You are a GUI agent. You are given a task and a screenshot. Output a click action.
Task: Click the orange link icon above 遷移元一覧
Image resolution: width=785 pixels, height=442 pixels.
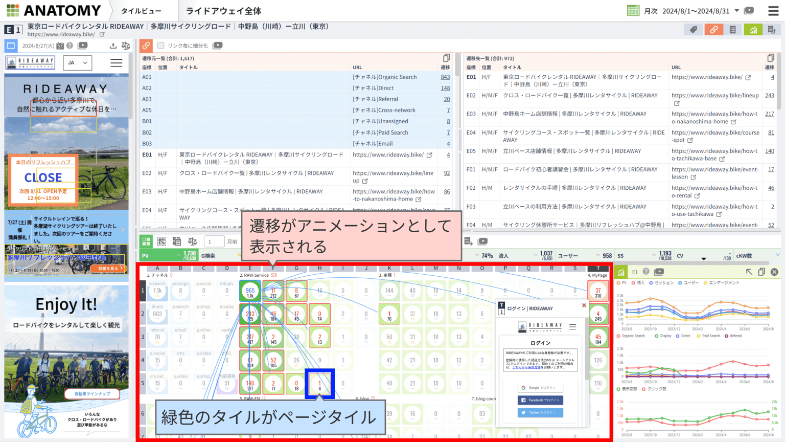[146, 46]
